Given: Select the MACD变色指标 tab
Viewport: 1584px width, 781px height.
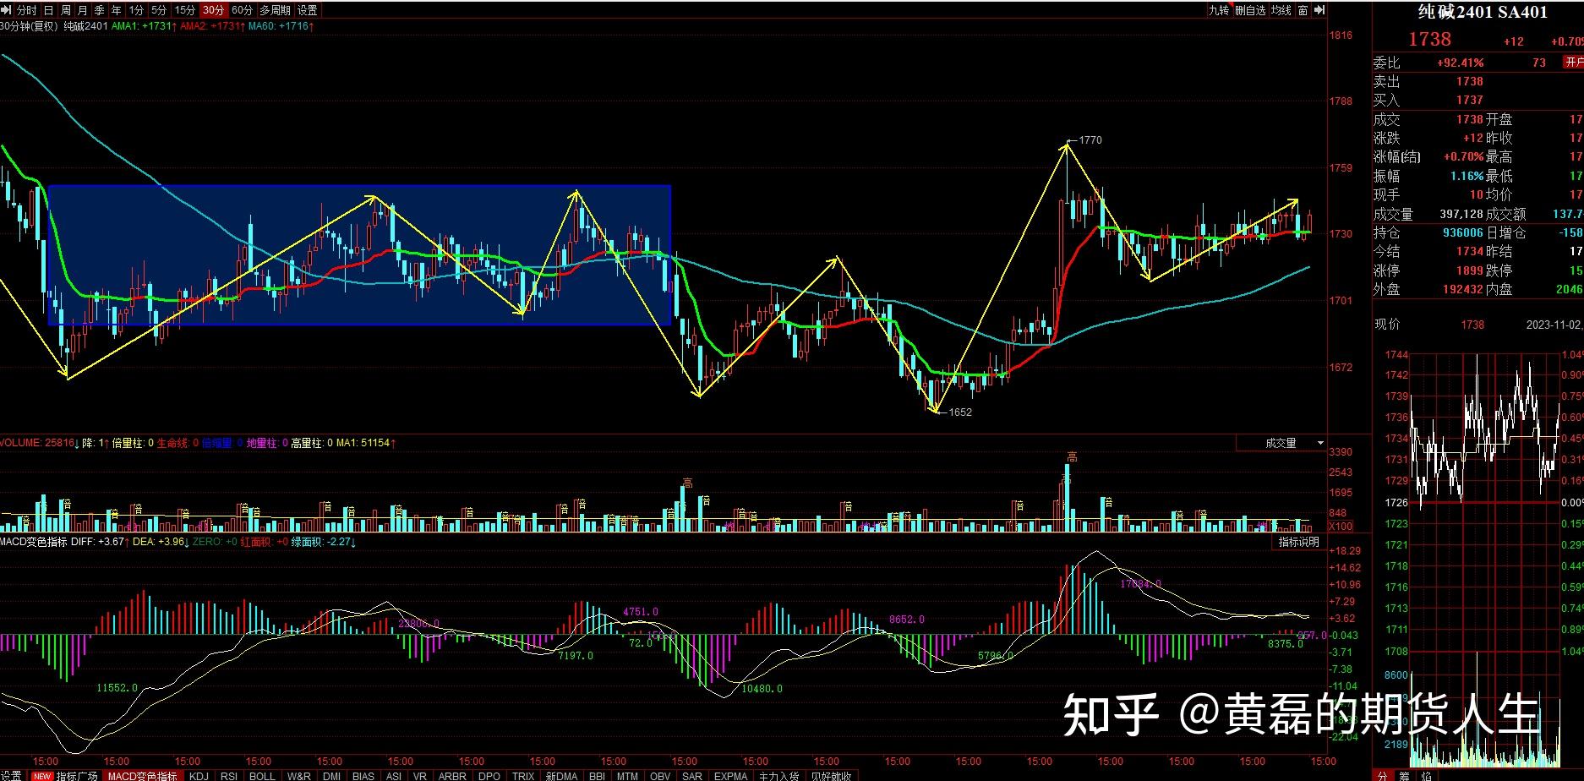Looking at the screenshot, I should [x=142, y=775].
